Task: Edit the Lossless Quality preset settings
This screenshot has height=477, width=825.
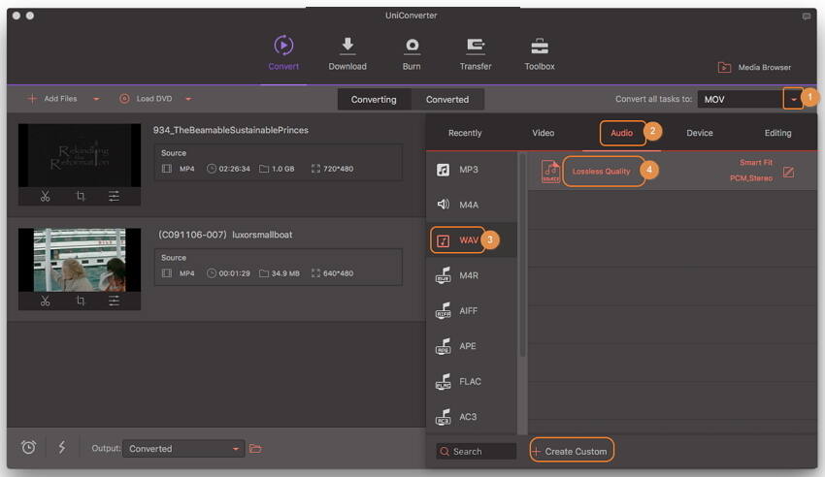Action: pos(788,173)
